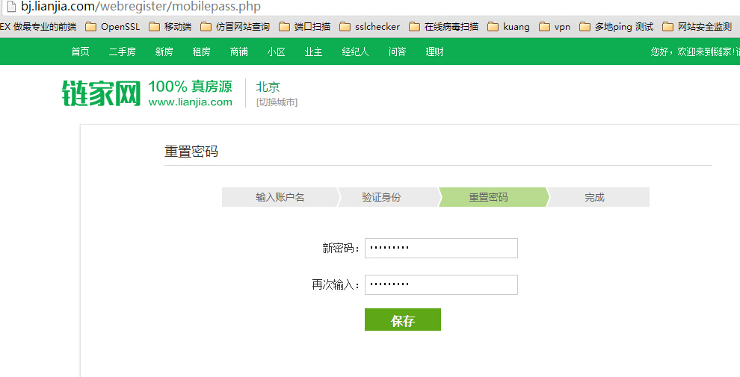Open 租房 in the navigation bar
This screenshot has width=740, height=377.
[x=202, y=52]
